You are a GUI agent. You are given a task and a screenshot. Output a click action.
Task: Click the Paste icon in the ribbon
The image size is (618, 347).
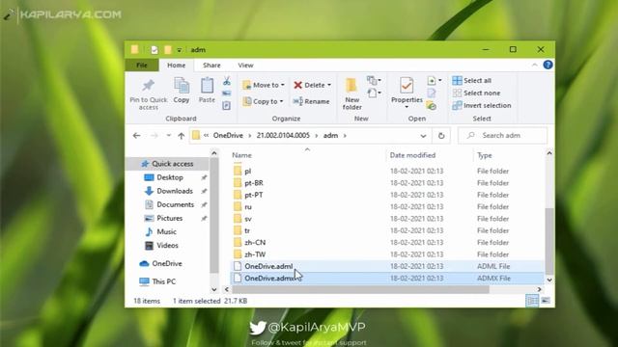click(207, 86)
